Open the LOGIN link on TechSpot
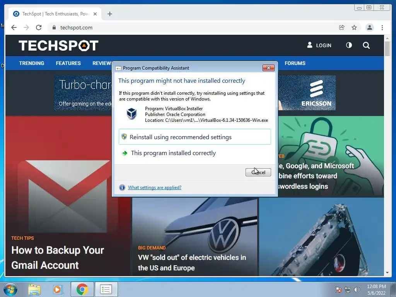 319,46
